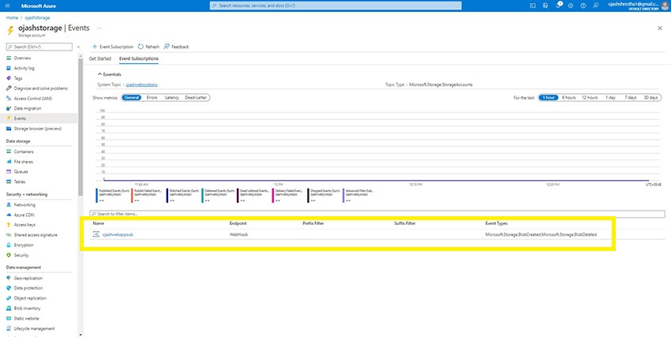Collapse the sidebar with the chevron
The height and width of the screenshot is (337, 671).
78,47
